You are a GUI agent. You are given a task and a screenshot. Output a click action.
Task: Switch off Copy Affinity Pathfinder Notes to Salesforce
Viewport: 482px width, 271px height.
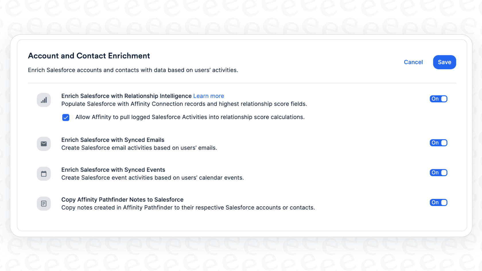pos(438,202)
